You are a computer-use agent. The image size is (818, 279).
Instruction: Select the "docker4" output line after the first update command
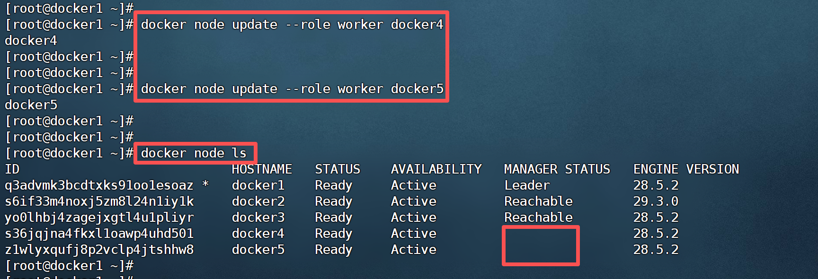point(31,41)
